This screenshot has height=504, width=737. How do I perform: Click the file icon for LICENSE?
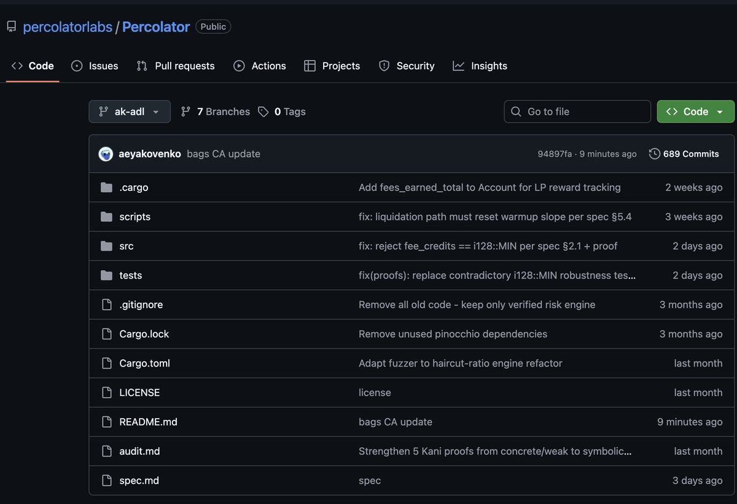click(x=107, y=392)
